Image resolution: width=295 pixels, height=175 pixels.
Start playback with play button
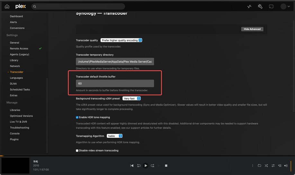point(146,166)
